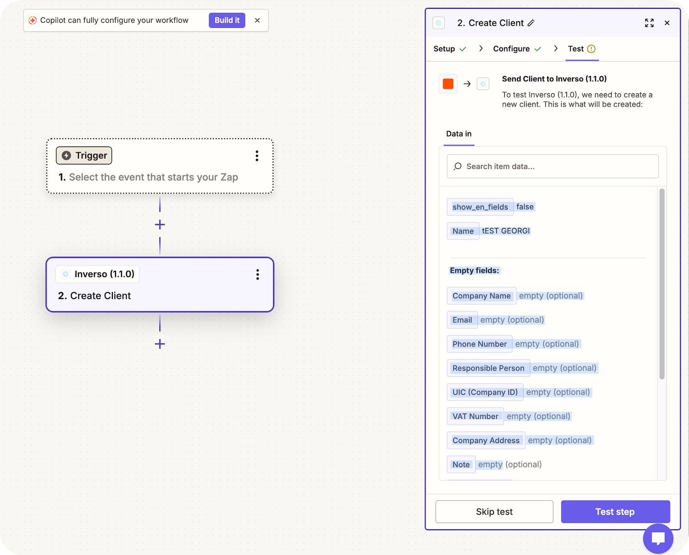Screen dimensions: 689x555
Task: Close the Create Client panel
Action: pos(667,23)
